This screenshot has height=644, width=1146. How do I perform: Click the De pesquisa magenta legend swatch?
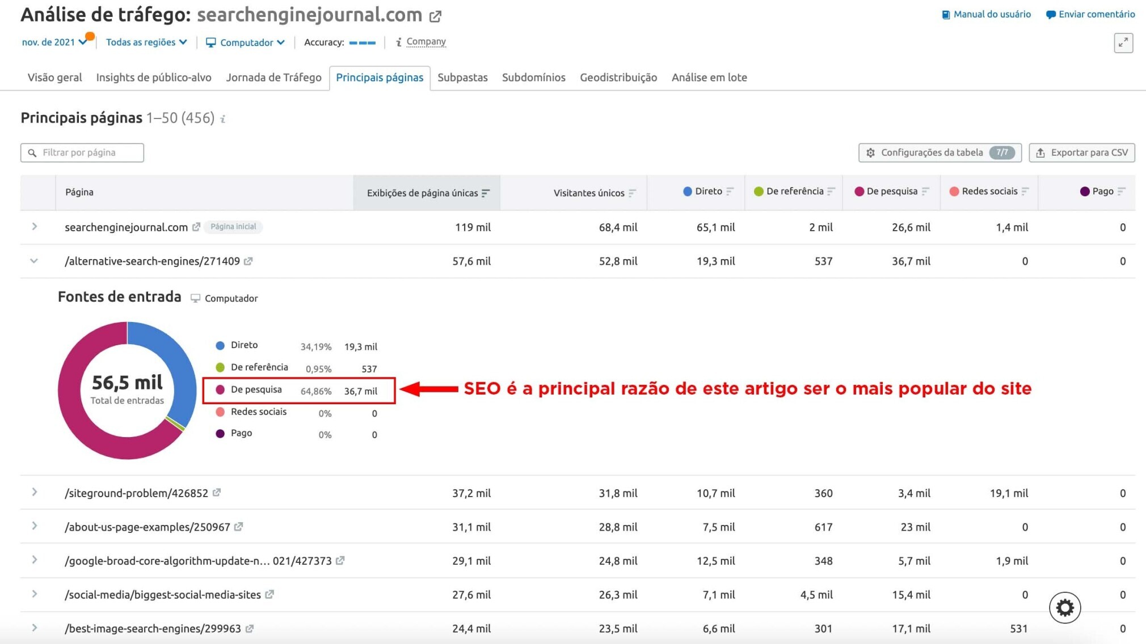click(220, 389)
